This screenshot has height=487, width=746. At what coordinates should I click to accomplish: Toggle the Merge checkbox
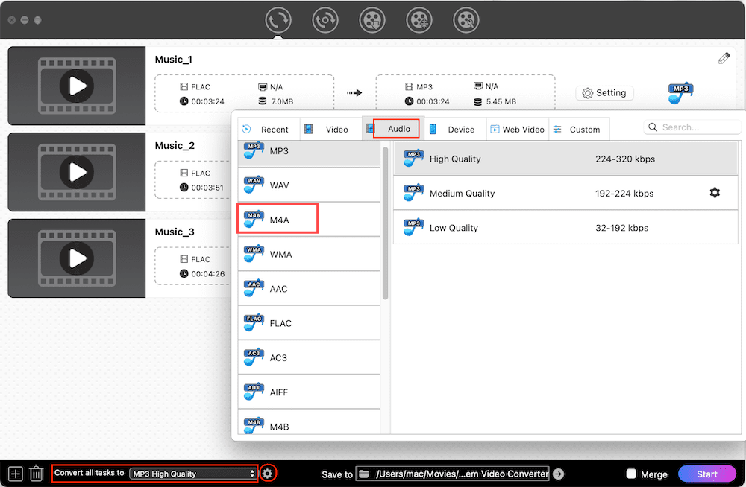tap(631, 474)
